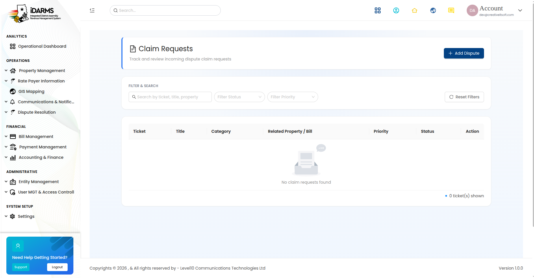Click the user profile circle icon
This screenshot has width=534, height=278.
point(396,10)
